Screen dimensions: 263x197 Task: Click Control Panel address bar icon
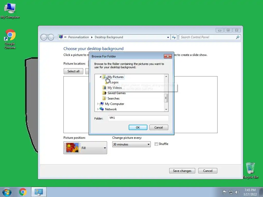[x=61, y=37]
